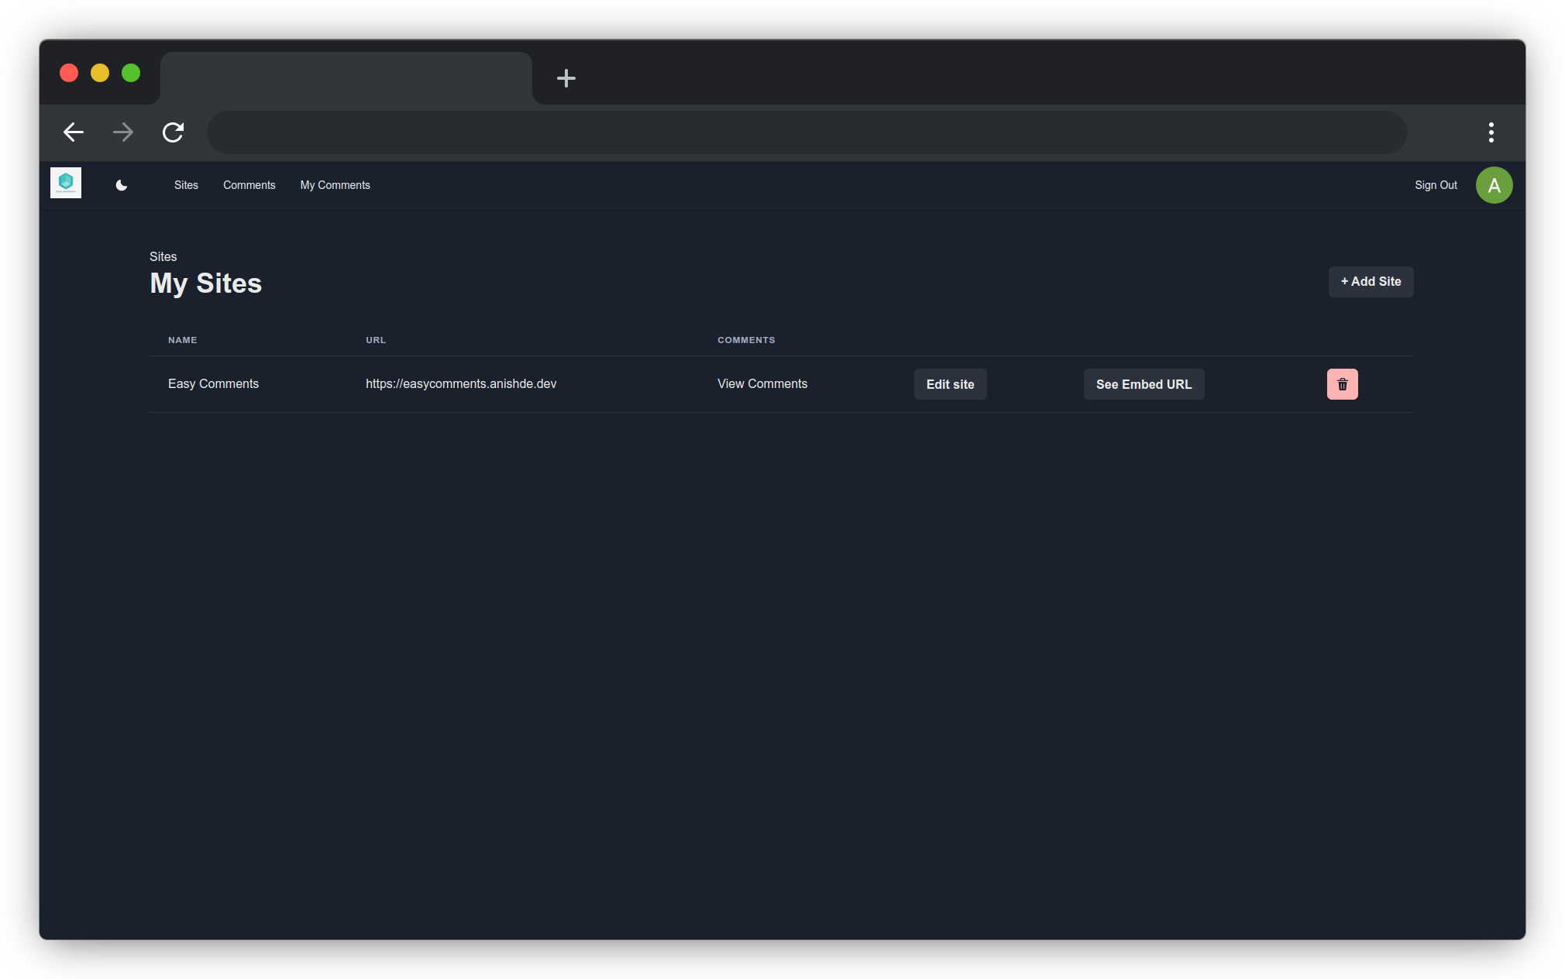
Task: Go to My Comments page
Action: 335,185
